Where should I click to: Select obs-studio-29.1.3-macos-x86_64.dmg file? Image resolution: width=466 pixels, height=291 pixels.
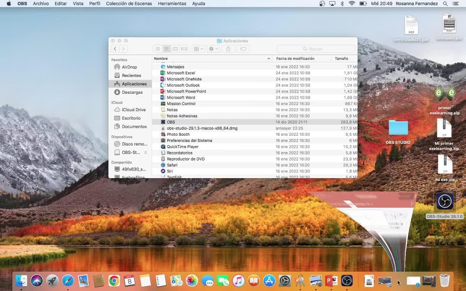[x=255, y=128]
